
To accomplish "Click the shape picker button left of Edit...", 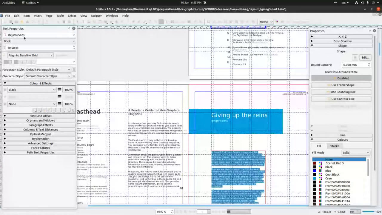I will pos(355,57).
